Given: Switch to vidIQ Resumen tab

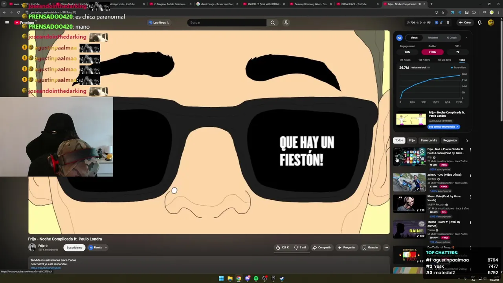Looking at the screenshot, I should pos(433,38).
